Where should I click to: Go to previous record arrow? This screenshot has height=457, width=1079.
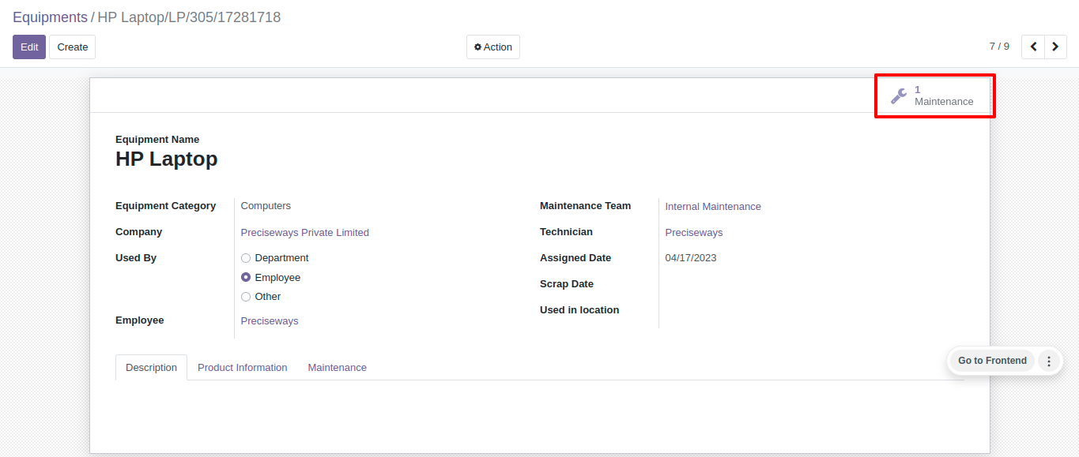tap(1033, 47)
